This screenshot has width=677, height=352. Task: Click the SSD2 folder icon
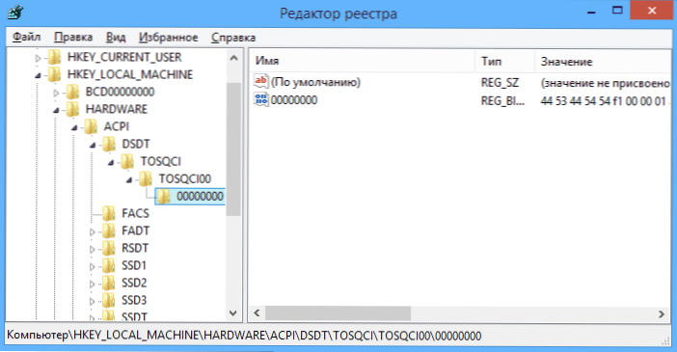click(x=109, y=283)
